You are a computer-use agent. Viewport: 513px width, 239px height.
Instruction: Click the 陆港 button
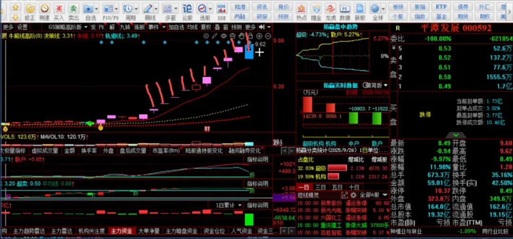240,7
